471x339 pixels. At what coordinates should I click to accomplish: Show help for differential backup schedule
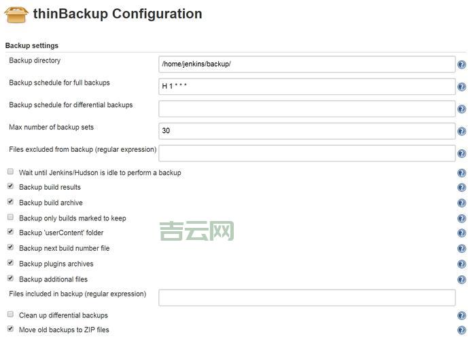[461, 109]
